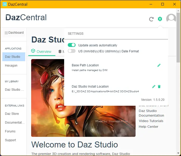Open the Daz Store external link
This screenshot has width=181, height=156.
click(x=12, y=114)
